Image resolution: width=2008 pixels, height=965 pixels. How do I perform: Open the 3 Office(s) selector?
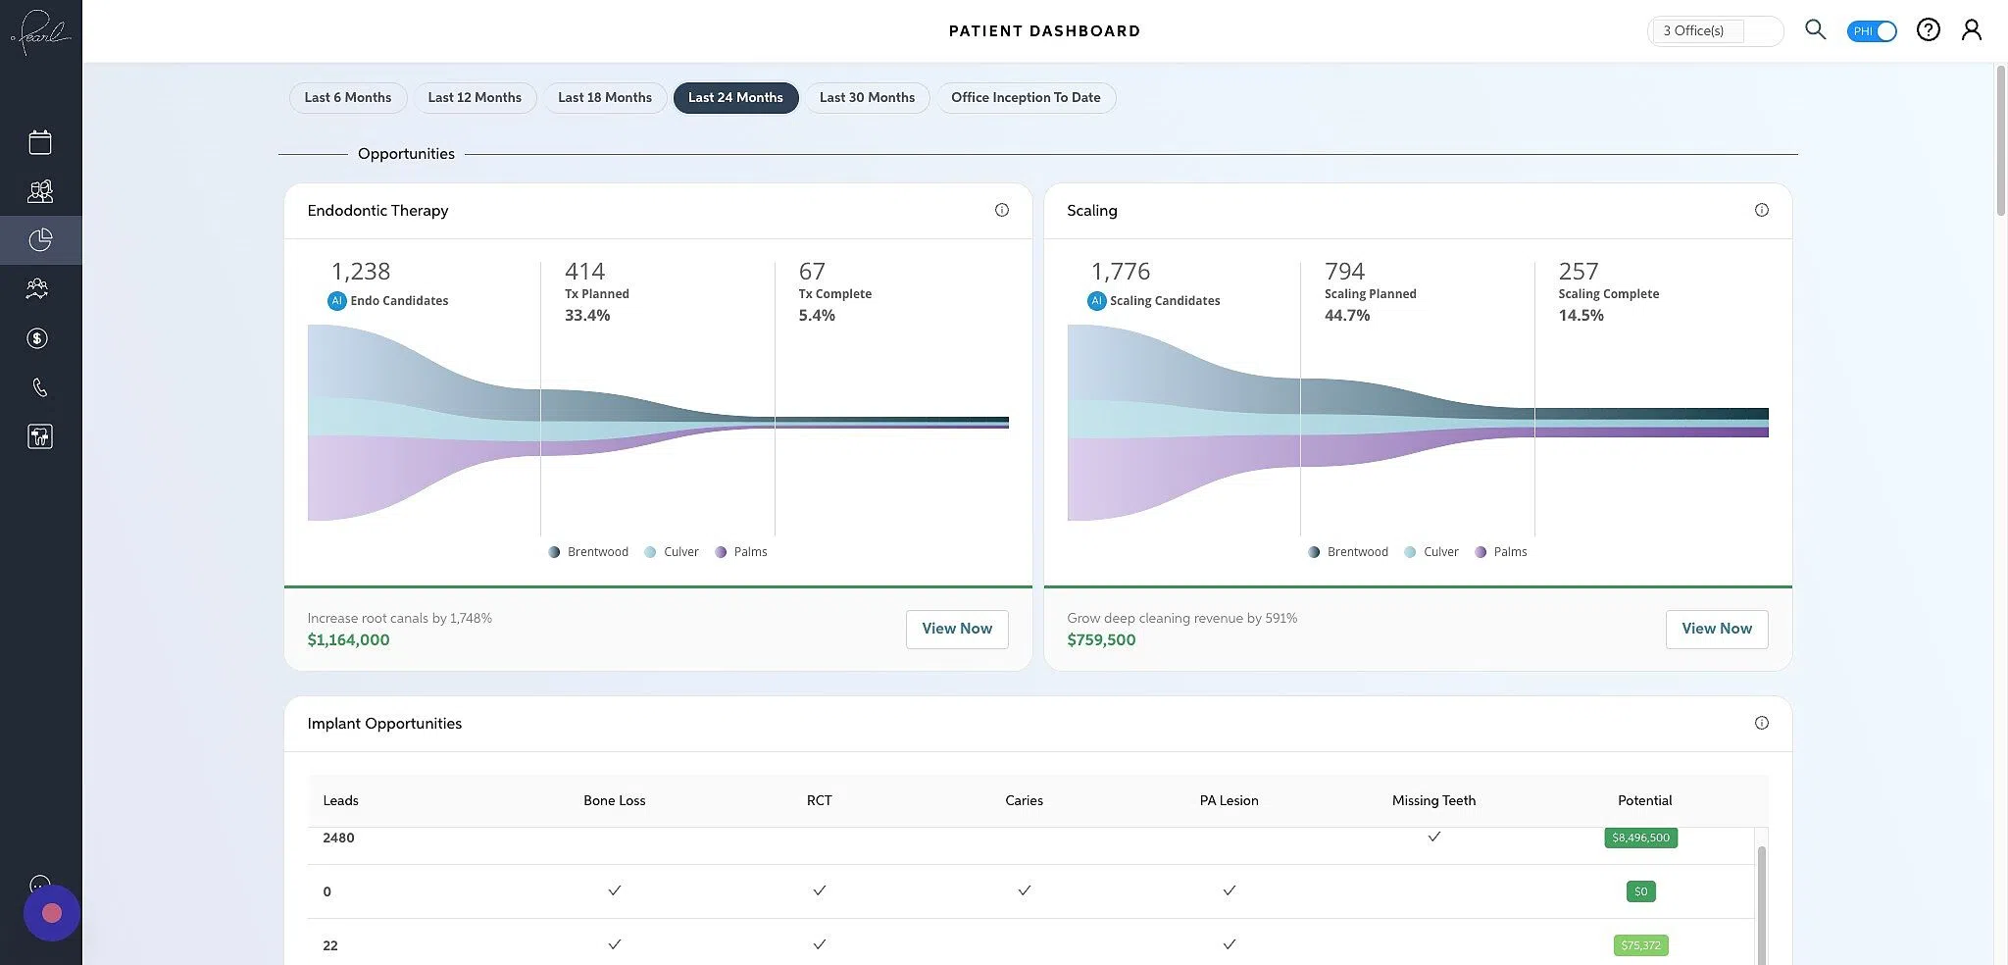coord(1715,30)
